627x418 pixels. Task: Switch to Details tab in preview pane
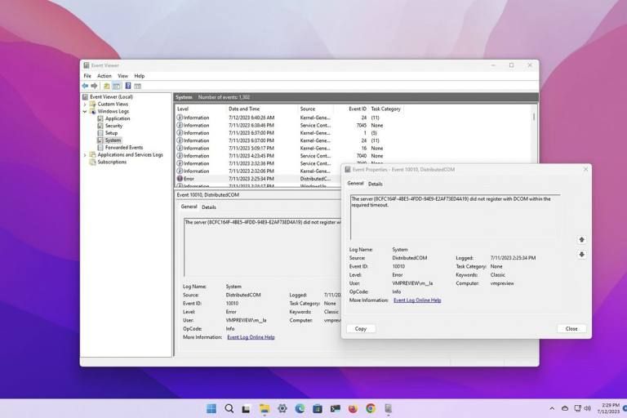(x=209, y=207)
